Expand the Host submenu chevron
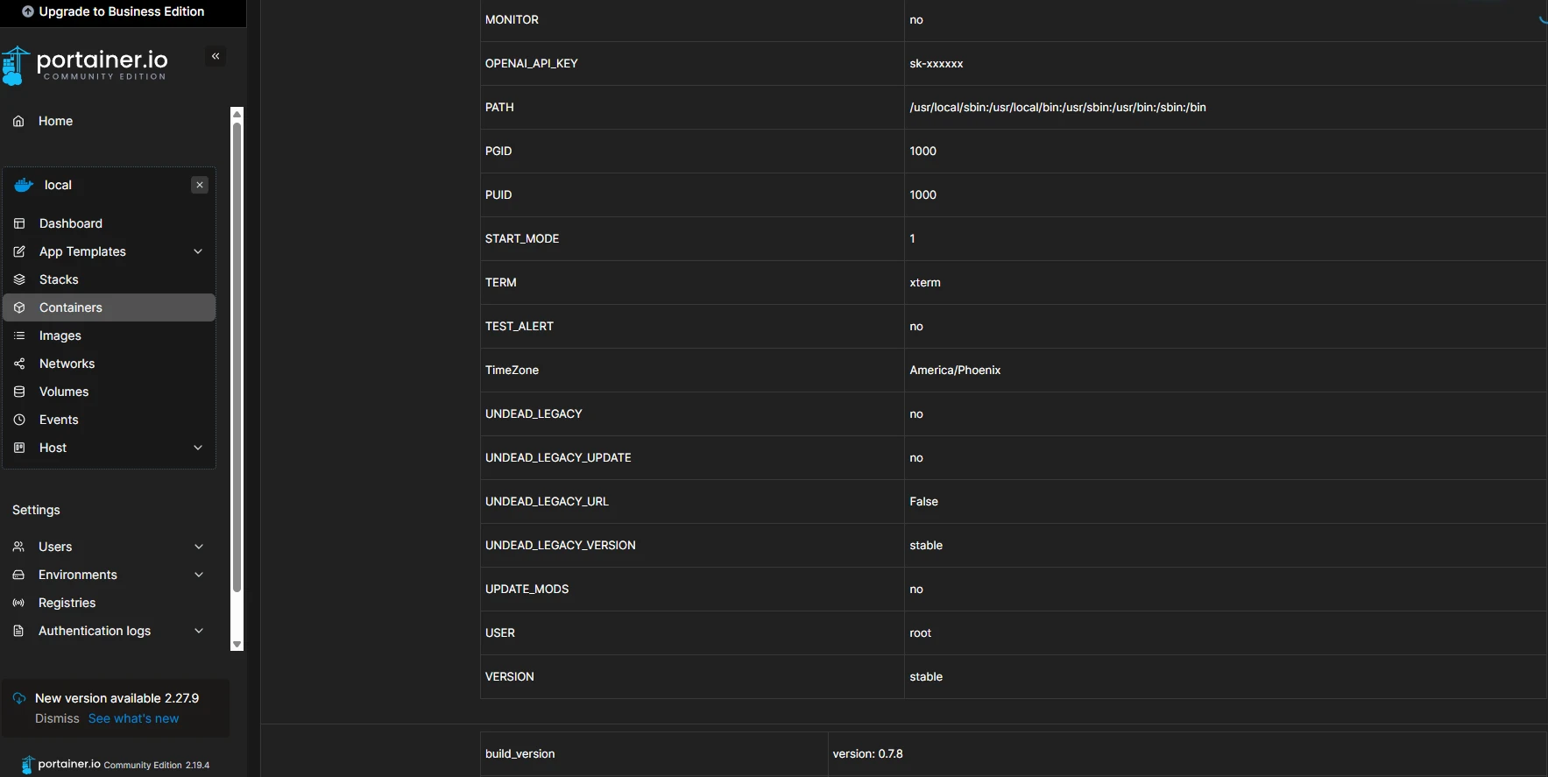Image resolution: width=1548 pixels, height=777 pixels. point(198,448)
